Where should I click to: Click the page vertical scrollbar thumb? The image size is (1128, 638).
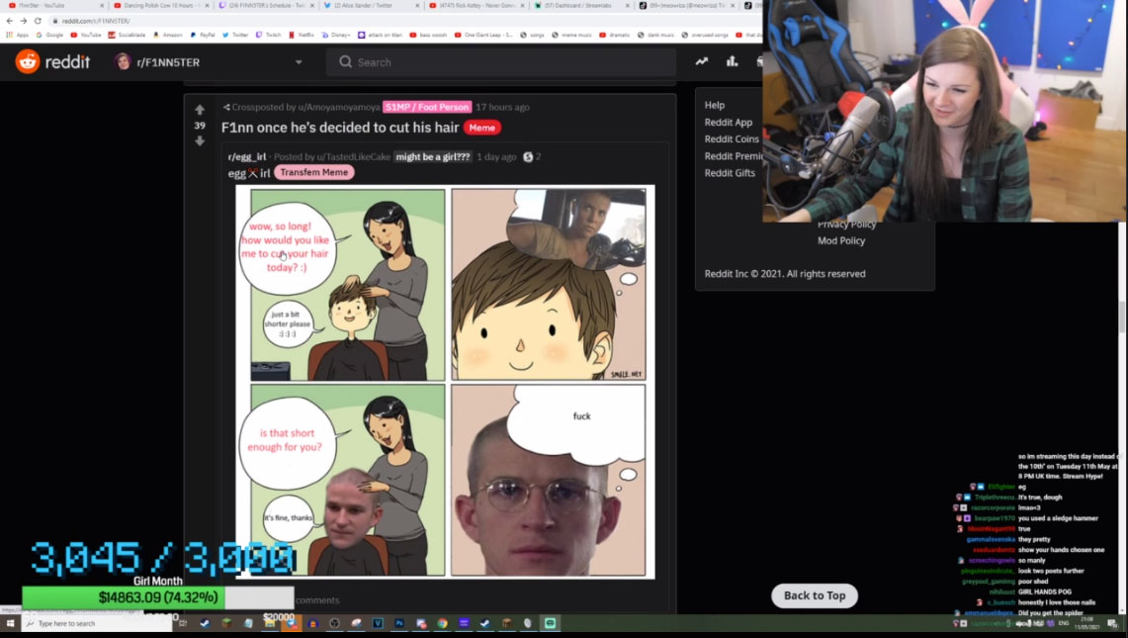pyautogui.click(x=1121, y=317)
